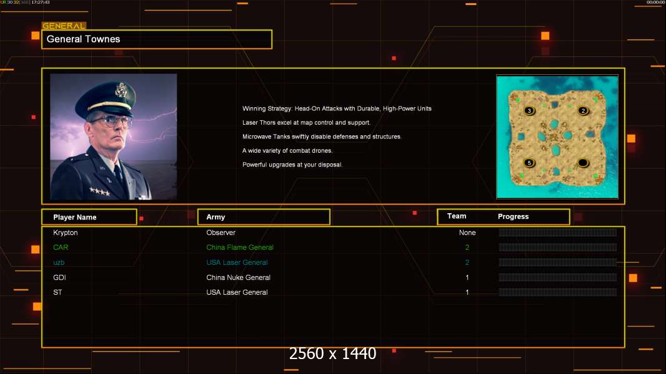Click the Powerful upgrades tip line

click(x=292, y=165)
